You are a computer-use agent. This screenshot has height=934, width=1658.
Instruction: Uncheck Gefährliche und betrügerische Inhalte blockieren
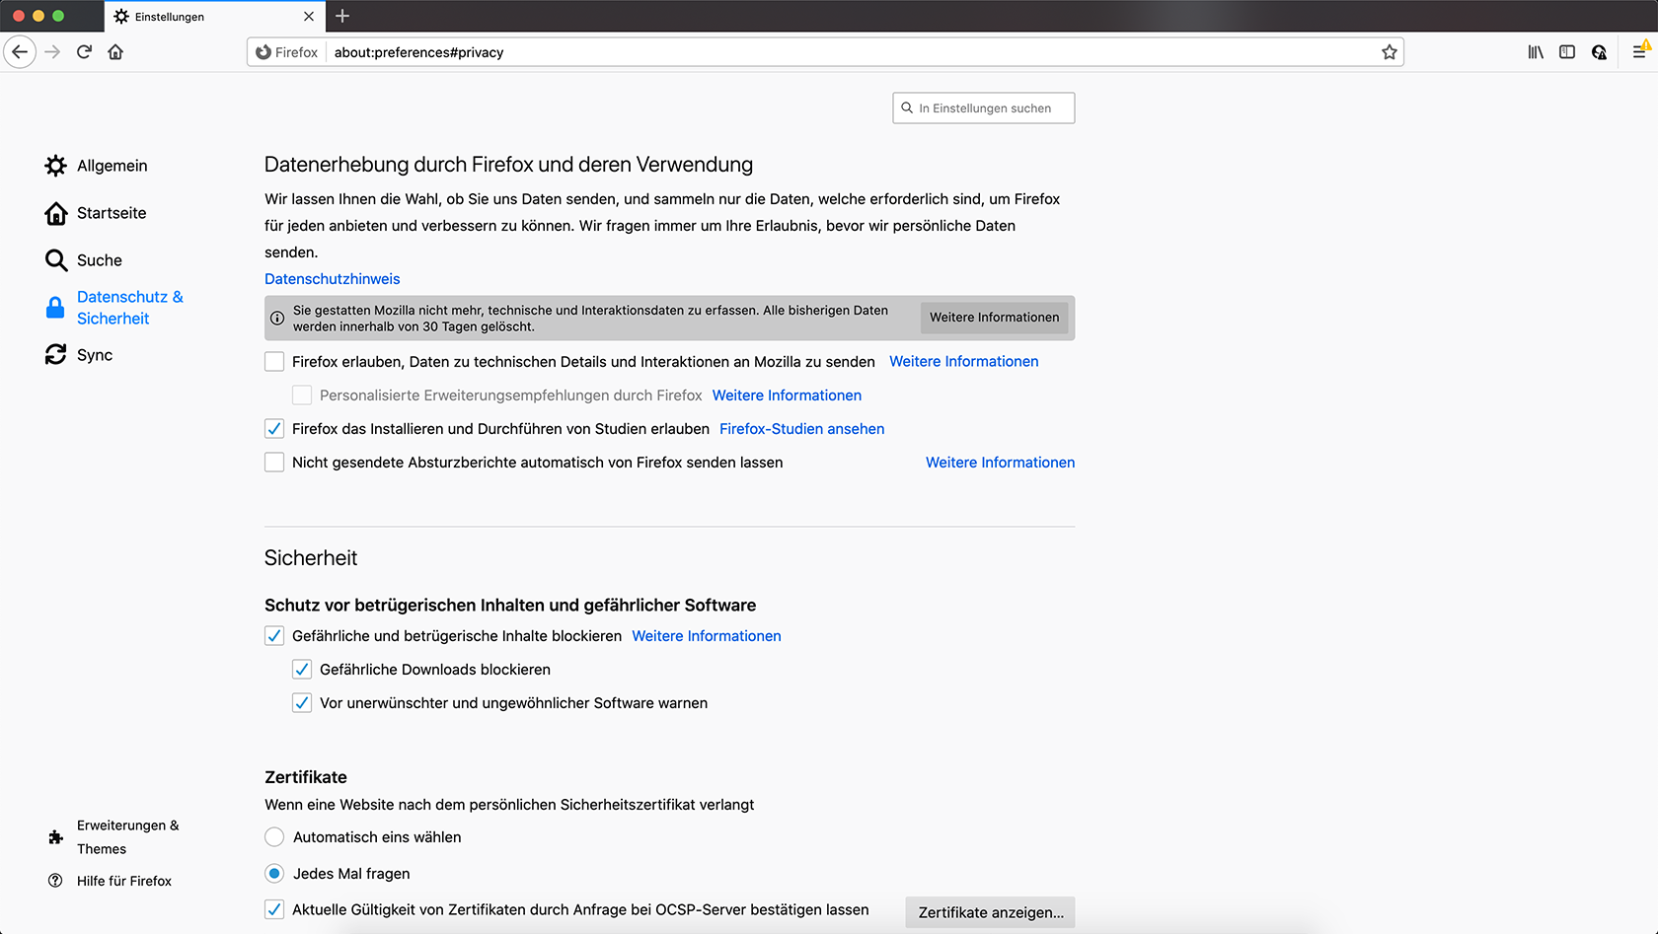pos(274,636)
